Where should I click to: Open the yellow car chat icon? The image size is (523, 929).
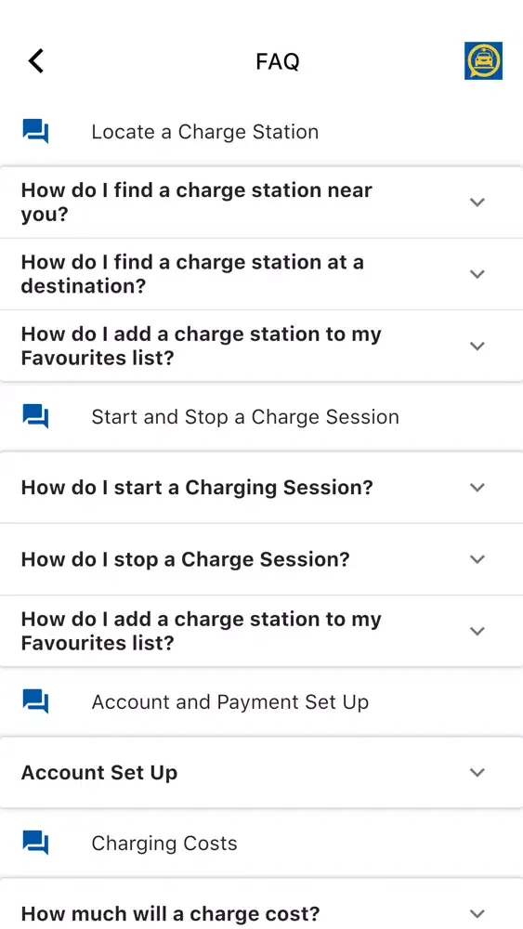483,60
